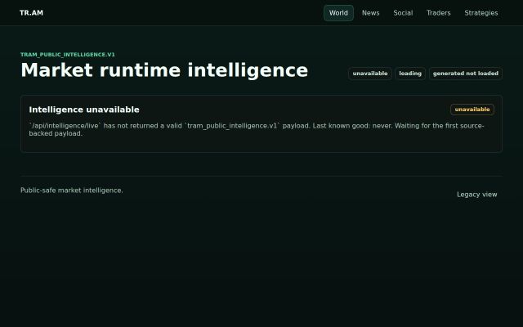
Task: Select the World tab
Action: pyautogui.click(x=338, y=13)
